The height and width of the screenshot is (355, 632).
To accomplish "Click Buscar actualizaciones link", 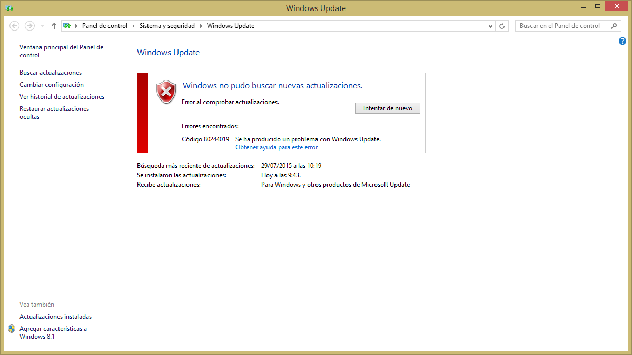I will [x=51, y=73].
